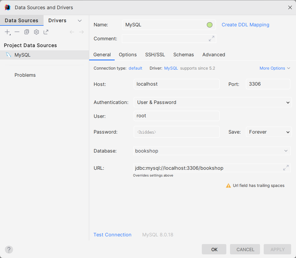Viewport: 296px width, 258px height.
Task: Click Test Connection link
Action: tap(113, 235)
